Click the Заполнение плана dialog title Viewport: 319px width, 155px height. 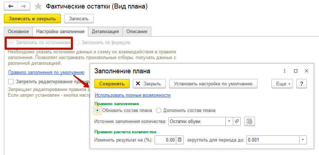pos(122,71)
